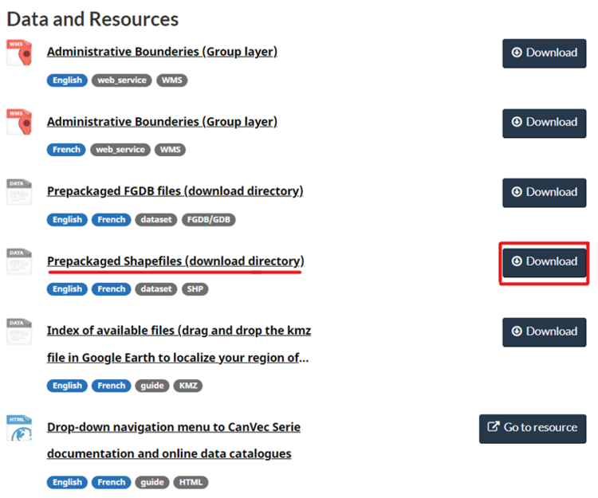Click the HTML globe icon beside Drop-down navigation menu
This screenshot has height=498, width=598.
click(x=19, y=428)
